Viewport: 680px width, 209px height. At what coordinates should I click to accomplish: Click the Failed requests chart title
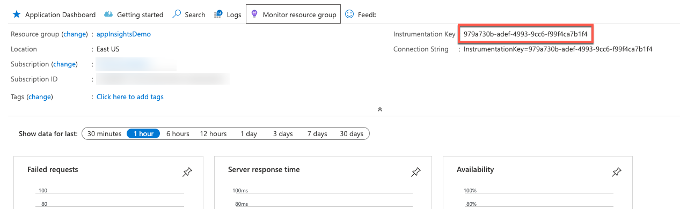[x=53, y=169]
